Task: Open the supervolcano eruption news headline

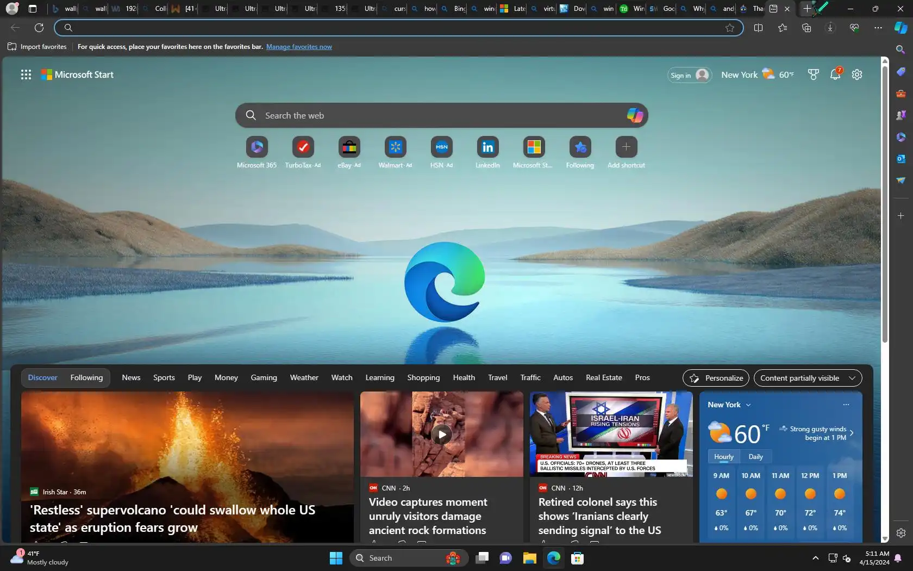Action: [x=172, y=518]
